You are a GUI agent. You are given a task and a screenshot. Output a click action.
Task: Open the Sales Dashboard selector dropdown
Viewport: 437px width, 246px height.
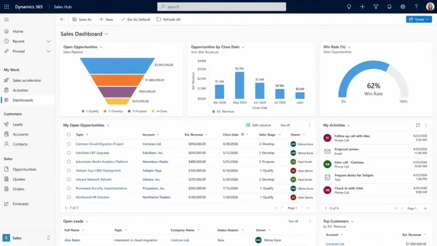tap(106, 34)
